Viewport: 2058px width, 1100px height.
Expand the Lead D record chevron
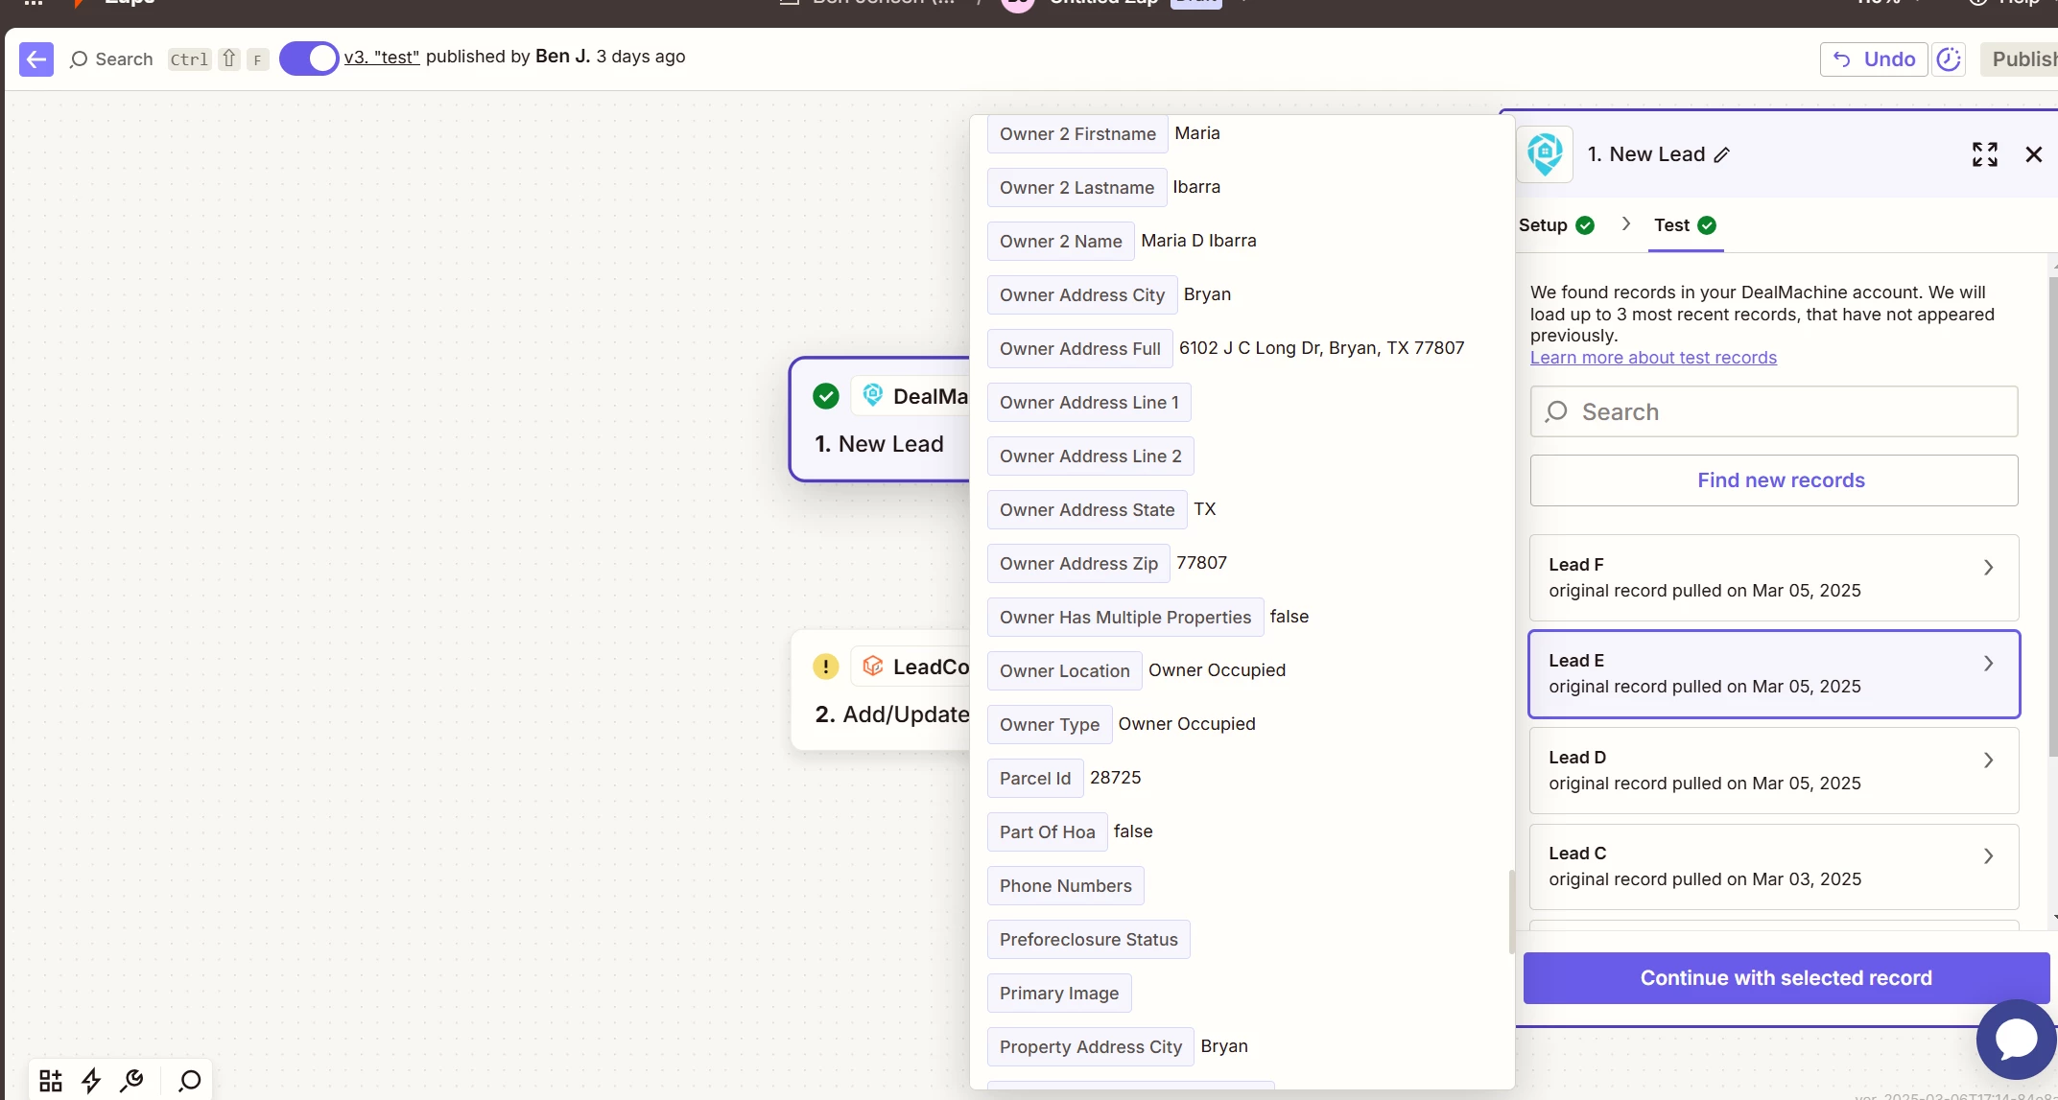click(1988, 761)
